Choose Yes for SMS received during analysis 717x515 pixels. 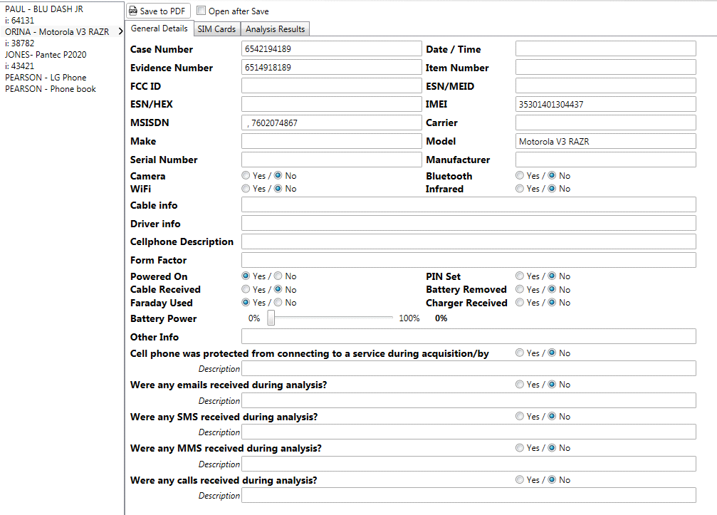pos(520,416)
